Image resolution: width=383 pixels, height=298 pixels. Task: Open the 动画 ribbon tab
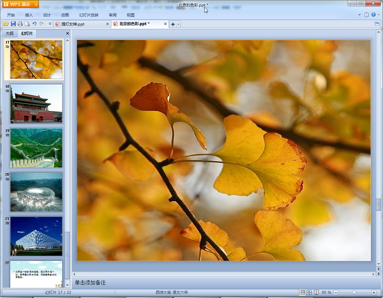coord(65,15)
